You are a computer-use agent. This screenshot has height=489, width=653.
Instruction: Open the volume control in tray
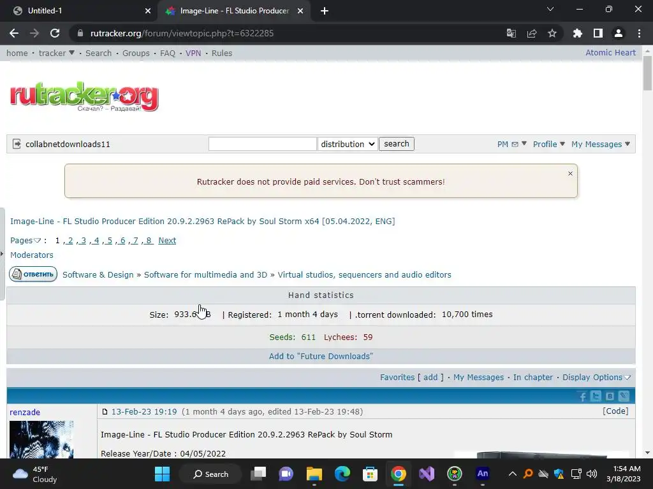pos(591,474)
